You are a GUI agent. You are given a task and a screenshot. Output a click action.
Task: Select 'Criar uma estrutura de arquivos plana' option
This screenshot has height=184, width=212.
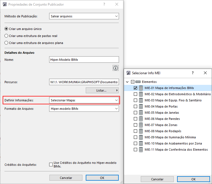pos(6,43)
